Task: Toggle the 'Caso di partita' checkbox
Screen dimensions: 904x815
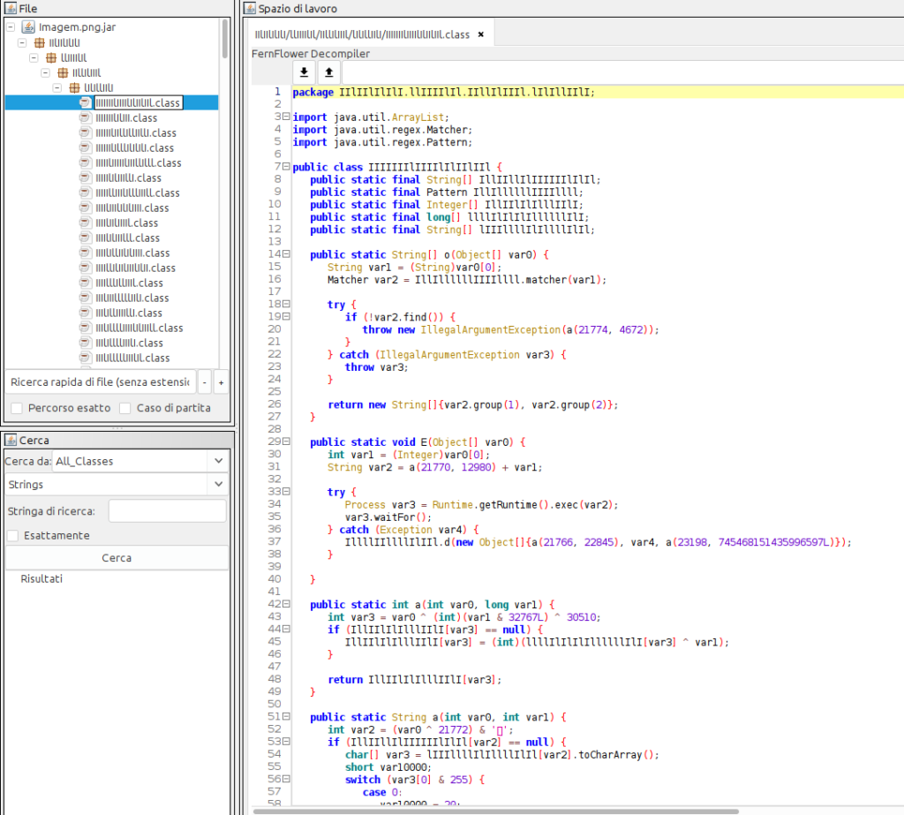Action: [125, 408]
